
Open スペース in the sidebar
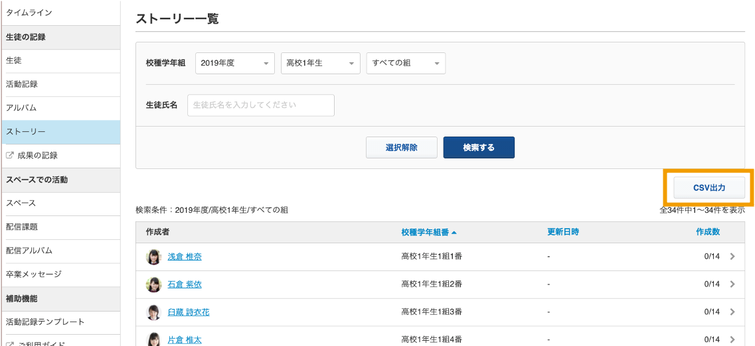tap(61, 203)
